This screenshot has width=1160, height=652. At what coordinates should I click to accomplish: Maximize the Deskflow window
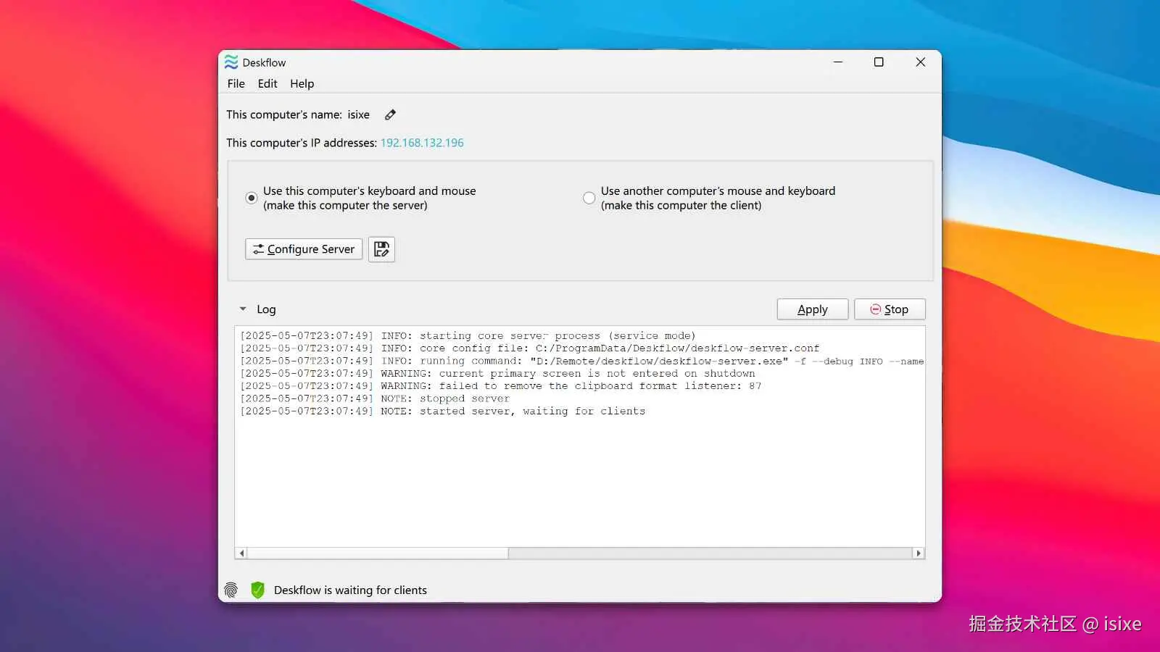pos(879,62)
